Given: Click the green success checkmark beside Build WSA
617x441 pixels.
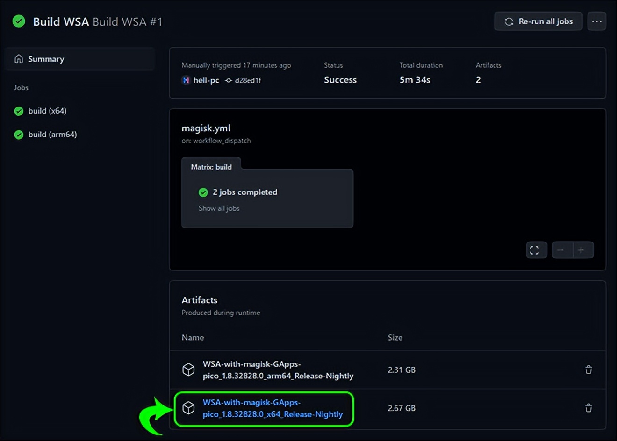Looking at the screenshot, I should (19, 21).
